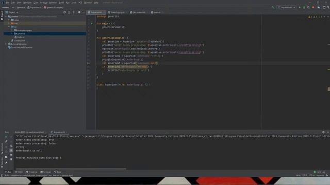The height and width of the screenshot is (185, 330).
Task: Open the Window menu
Action: tap(88, 3)
